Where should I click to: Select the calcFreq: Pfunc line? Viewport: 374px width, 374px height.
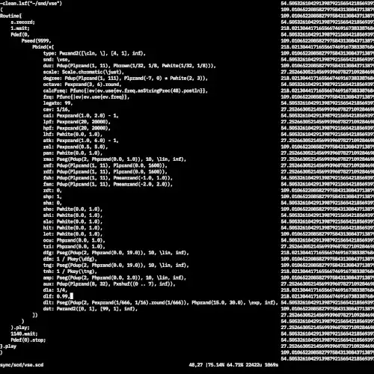coord(126,91)
